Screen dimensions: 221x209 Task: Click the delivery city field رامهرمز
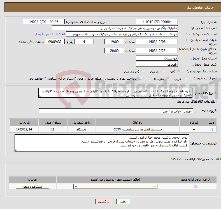157,64
